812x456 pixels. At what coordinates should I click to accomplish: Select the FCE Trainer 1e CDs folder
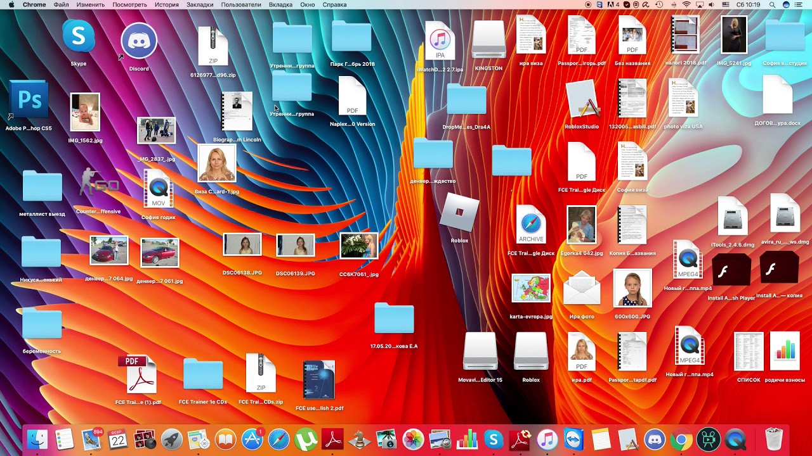(203, 374)
